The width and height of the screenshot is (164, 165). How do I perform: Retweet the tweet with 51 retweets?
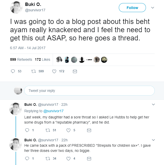click(x=48, y=131)
